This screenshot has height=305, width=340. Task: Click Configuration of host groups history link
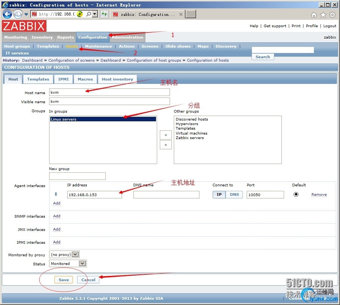(154, 60)
